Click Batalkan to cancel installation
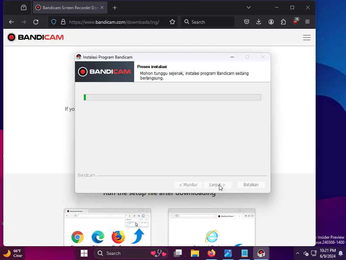The width and height of the screenshot is (346, 260). click(x=251, y=185)
